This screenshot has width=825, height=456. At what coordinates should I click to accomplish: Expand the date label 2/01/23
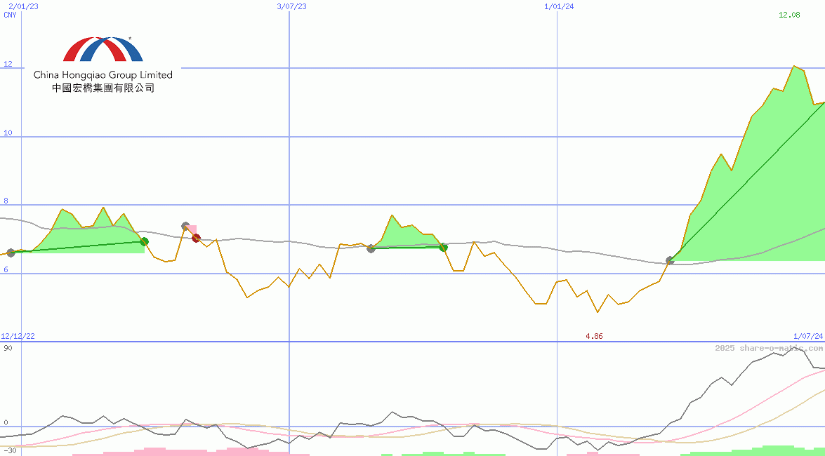coord(22,5)
